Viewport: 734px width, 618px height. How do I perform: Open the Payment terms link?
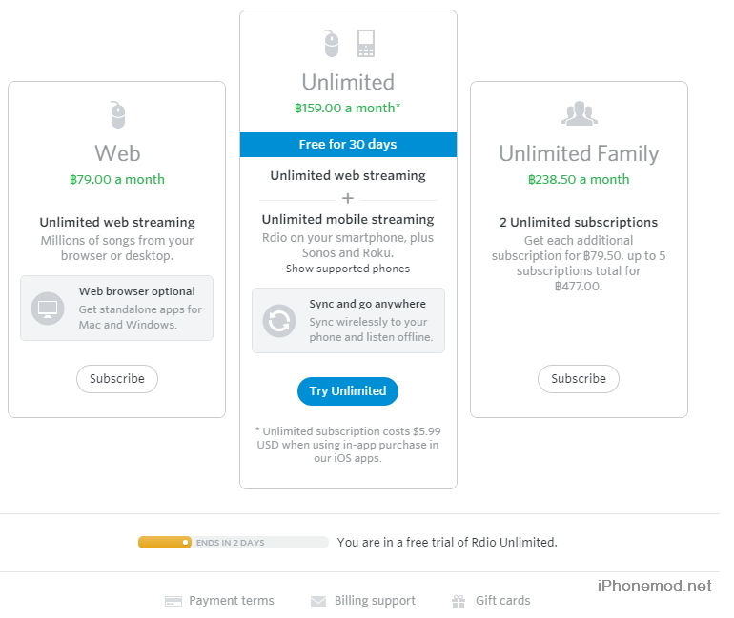[231, 601]
